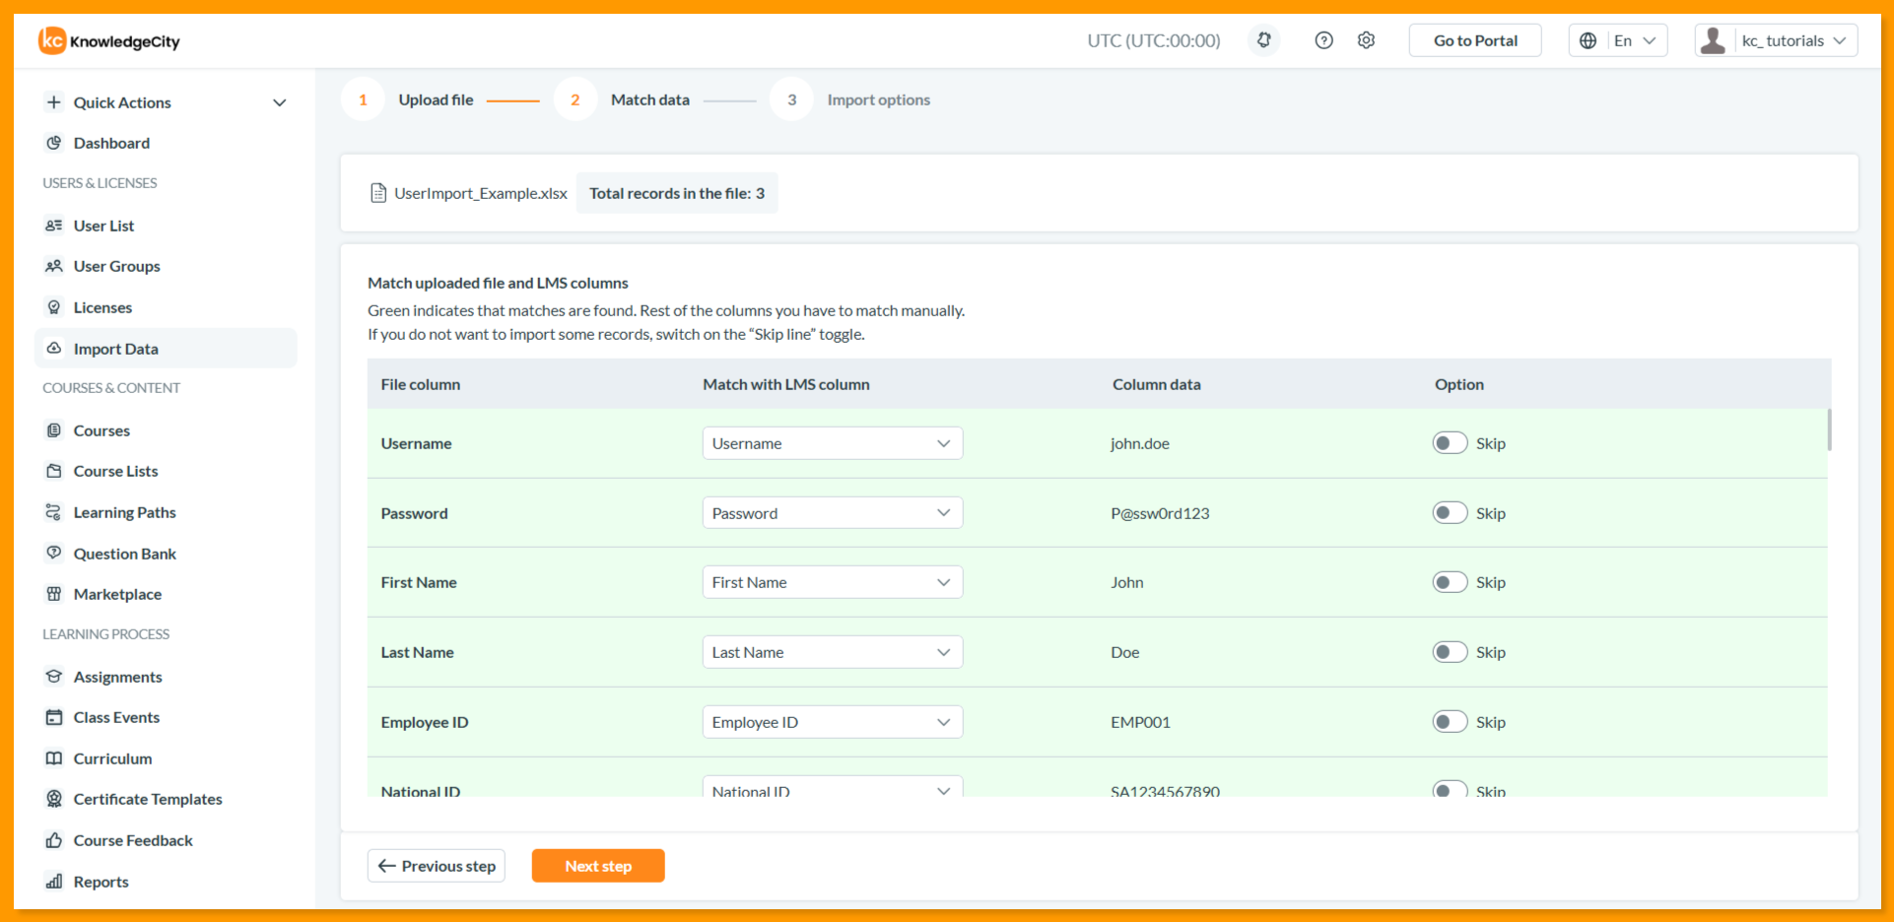The width and height of the screenshot is (1894, 922).
Task: Open the First Name LMS column dropdown
Action: click(x=833, y=582)
